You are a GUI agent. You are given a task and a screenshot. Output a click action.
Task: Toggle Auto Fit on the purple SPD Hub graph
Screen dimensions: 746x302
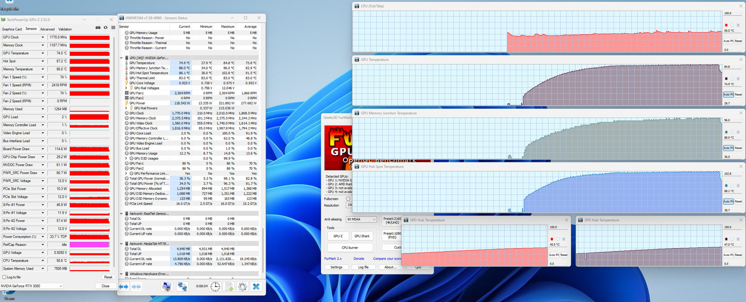click(x=728, y=255)
